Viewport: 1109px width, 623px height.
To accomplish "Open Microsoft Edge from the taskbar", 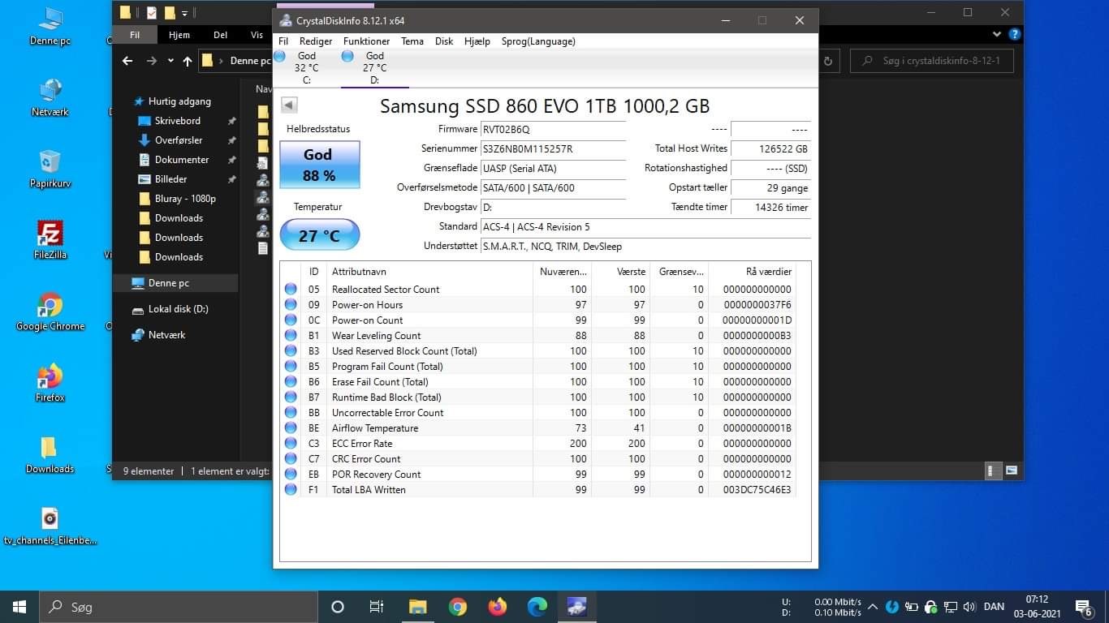I will [x=537, y=607].
